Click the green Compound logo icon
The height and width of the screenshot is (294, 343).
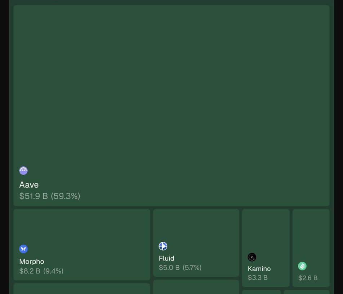pyautogui.click(x=302, y=266)
